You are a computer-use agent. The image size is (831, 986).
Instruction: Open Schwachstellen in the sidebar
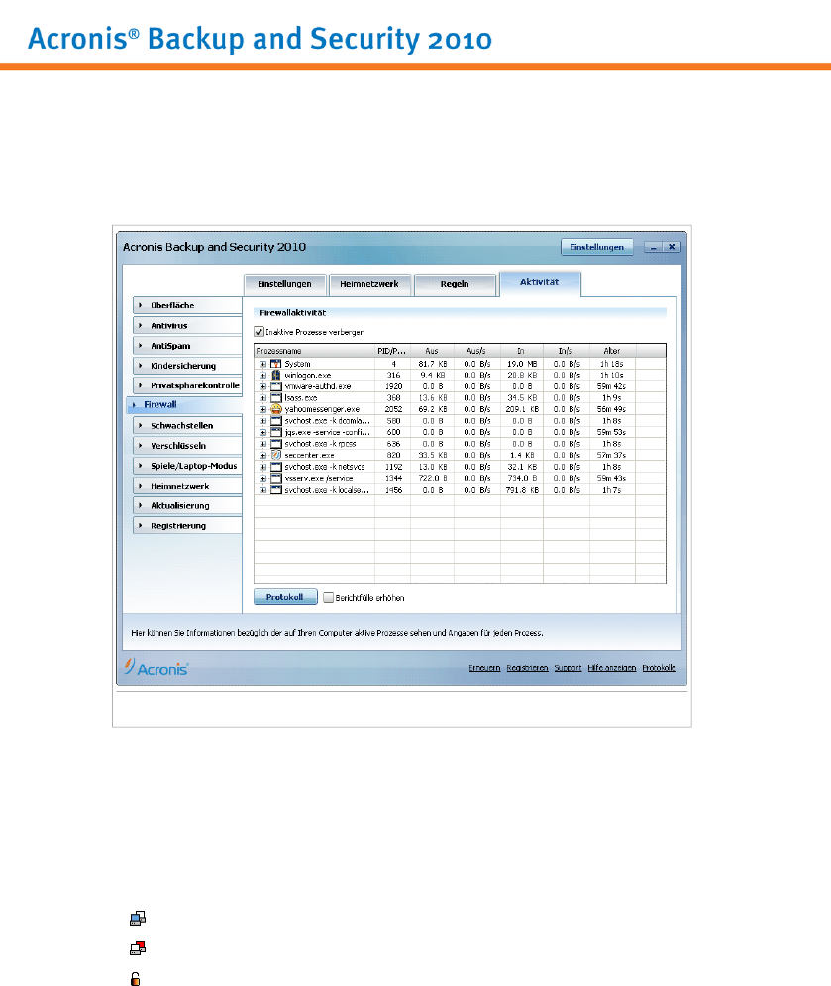coord(187,425)
